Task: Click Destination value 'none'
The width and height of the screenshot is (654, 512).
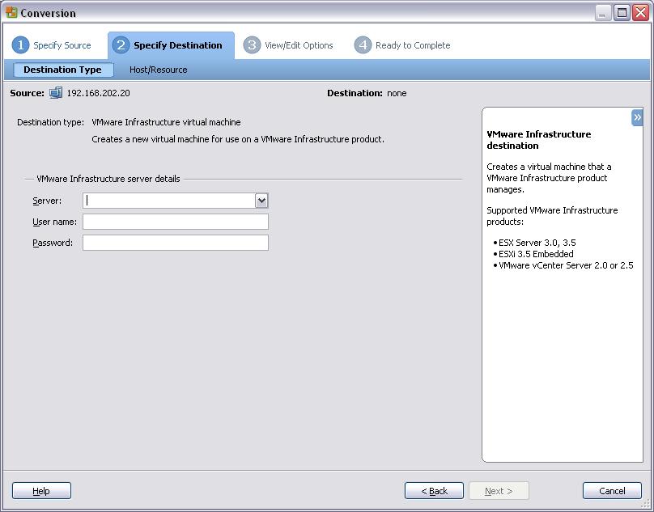Action: click(397, 93)
